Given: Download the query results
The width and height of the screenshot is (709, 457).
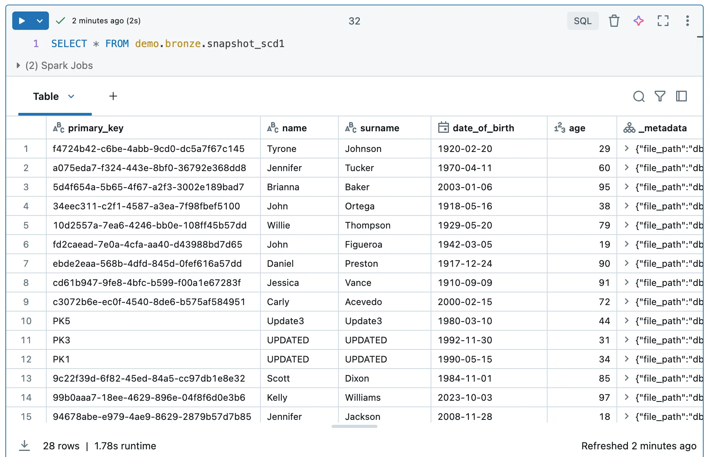Looking at the screenshot, I should point(24,446).
